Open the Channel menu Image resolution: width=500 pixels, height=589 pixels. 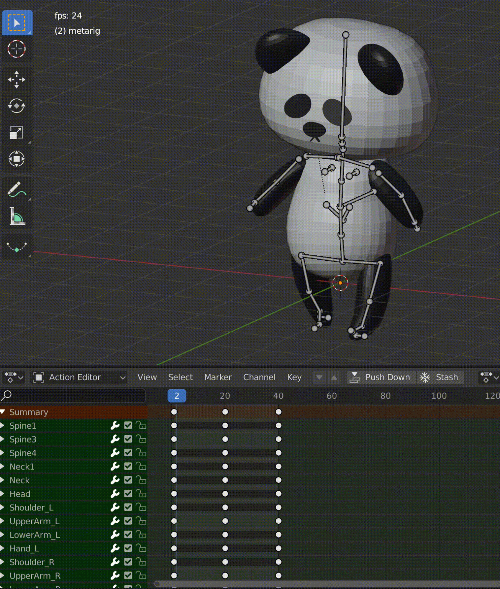pos(259,377)
